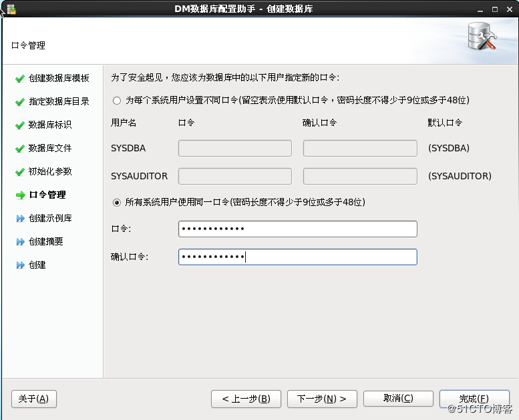The width and height of the screenshot is (519, 420).
Task: Click the database tools icon in header
Action: tap(482, 37)
